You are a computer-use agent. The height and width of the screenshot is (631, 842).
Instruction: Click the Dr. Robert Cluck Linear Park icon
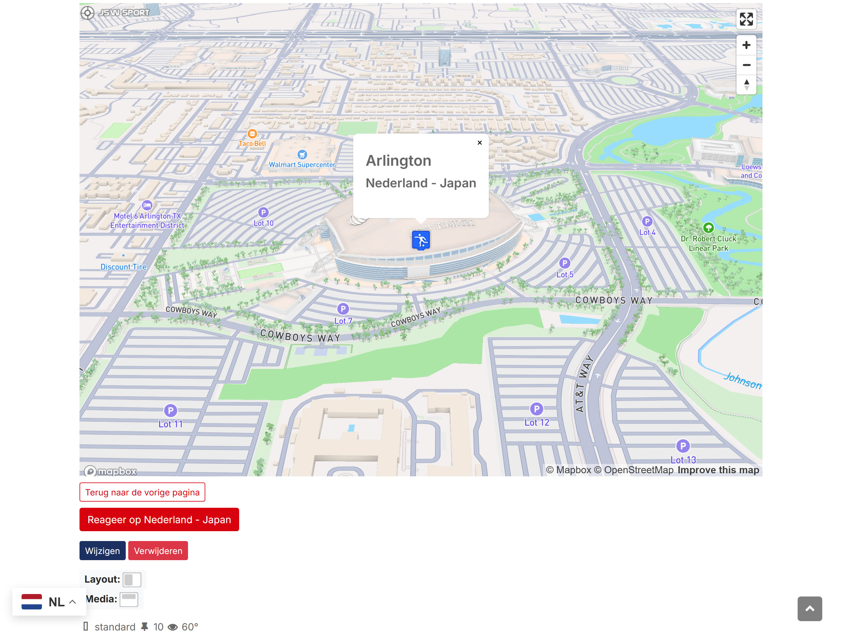pyautogui.click(x=708, y=228)
